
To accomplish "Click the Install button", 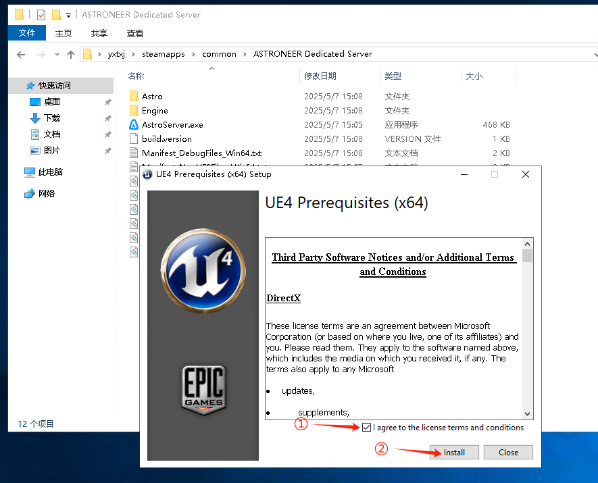I will coord(454,453).
